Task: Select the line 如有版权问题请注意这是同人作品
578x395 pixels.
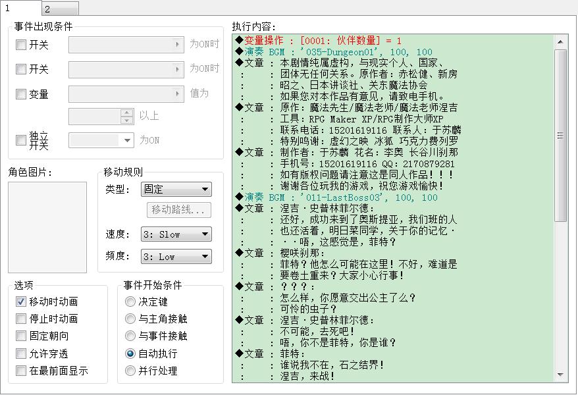Action: (x=393, y=174)
